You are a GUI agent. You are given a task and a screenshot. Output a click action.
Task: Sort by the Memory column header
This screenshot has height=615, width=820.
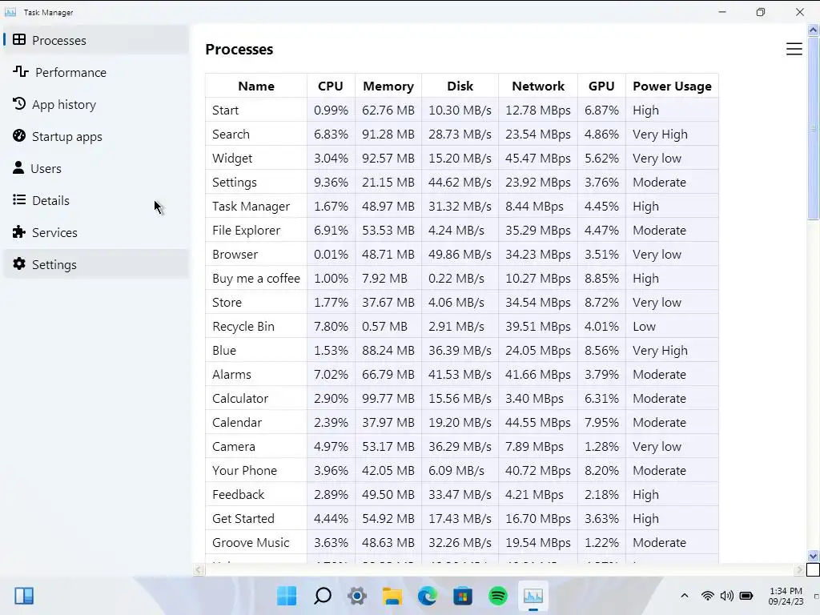tap(388, 86)
